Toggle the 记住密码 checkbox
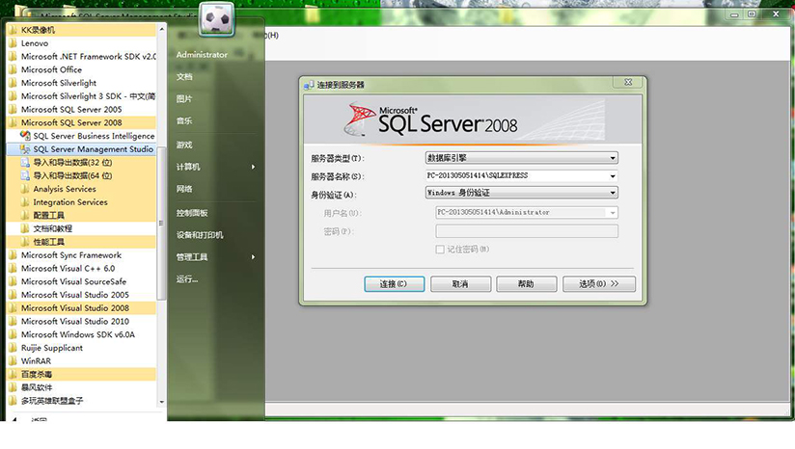 coord(440,249)
